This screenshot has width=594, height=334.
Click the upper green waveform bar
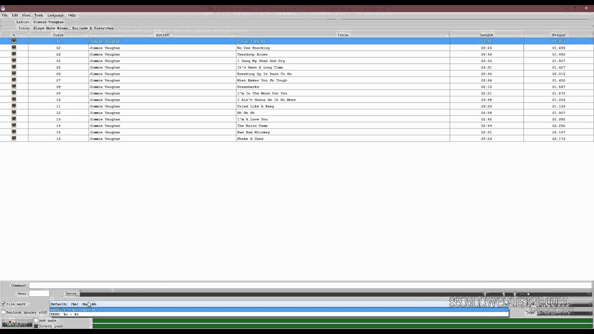[343, 321]
